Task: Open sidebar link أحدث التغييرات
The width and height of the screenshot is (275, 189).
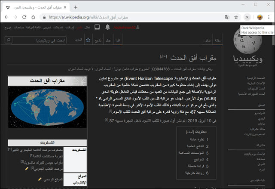Action: click(256, 88)
